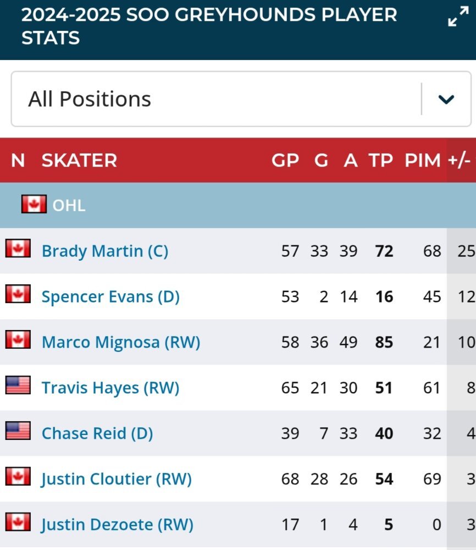
Task: Sort by SKATER name header
Action: click(x=79, y=160)
